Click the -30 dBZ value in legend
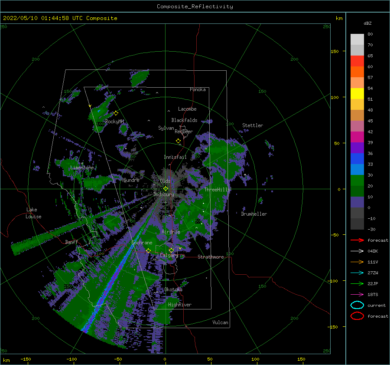This screenshot has height=365, width=390. pyautogui.click(x=371, y=229)
